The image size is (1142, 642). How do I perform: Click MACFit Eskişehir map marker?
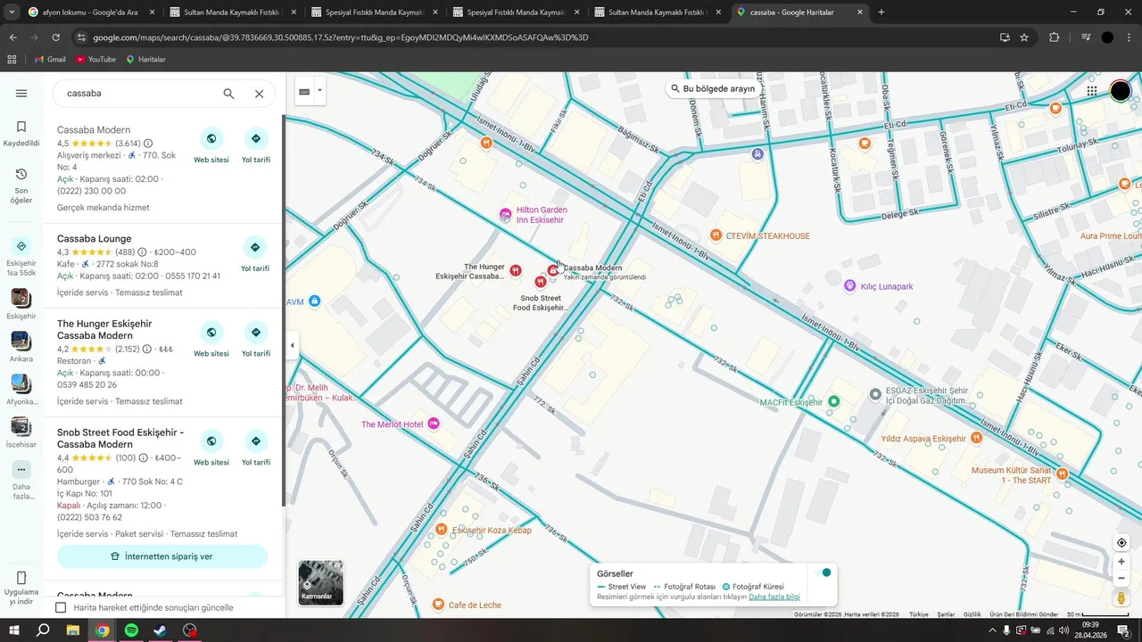coord(834,402)
